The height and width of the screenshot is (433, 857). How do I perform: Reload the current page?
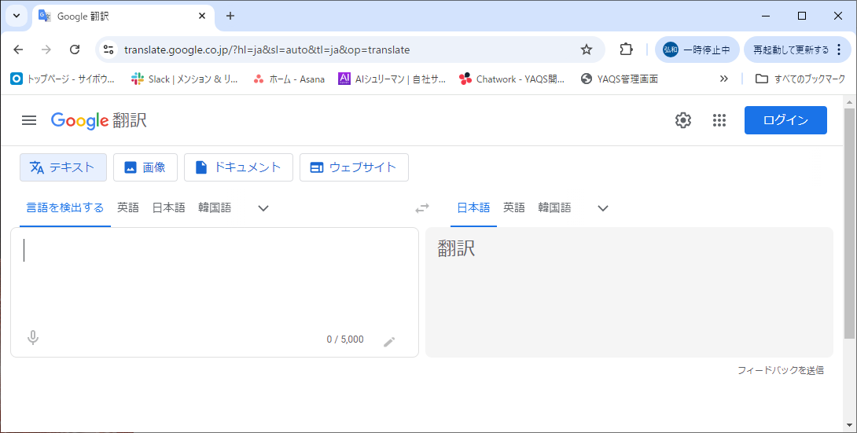tap(75, 50)
